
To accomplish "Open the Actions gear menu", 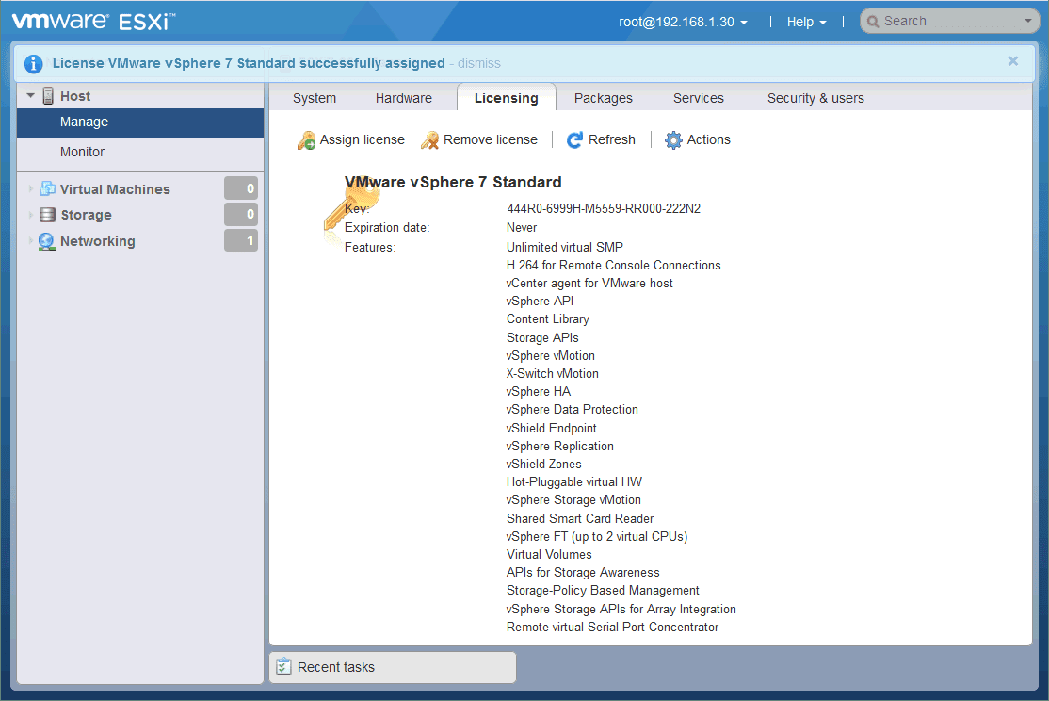I will click(673, 139).
